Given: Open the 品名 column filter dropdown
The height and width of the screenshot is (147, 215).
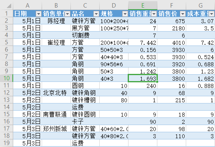Looking at the screenshot, I should tap(96, 14).
